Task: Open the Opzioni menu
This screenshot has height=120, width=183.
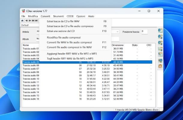Action: point(81,16)
